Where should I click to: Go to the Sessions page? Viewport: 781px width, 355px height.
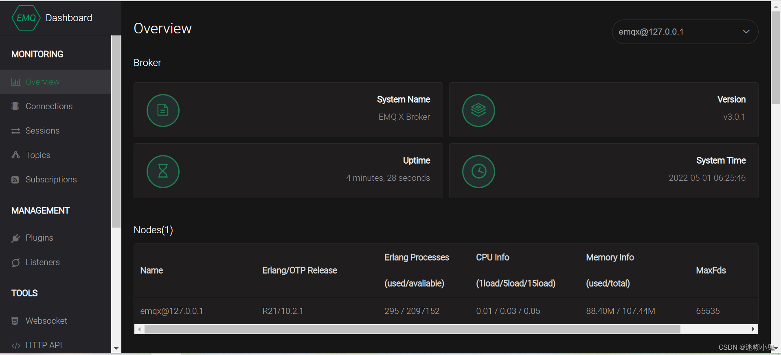pyautogui.click(x=55, y=131)
